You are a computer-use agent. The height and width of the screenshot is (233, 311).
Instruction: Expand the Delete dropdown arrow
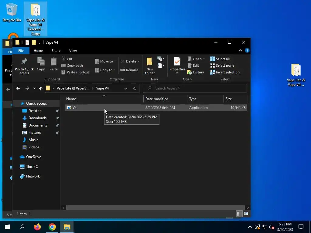tap(138, 61)
